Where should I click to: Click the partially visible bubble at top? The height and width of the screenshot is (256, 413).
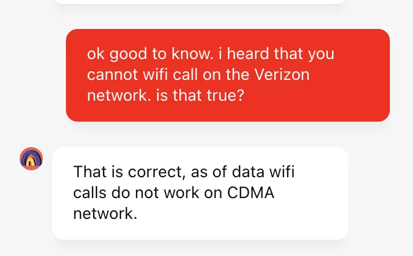200,2
